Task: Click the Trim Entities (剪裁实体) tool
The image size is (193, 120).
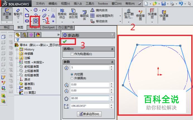Action: tap(62, 14)
